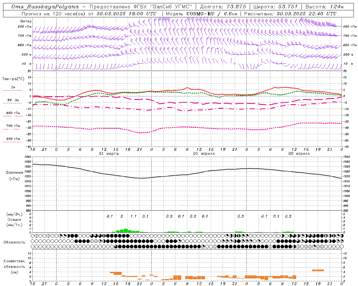Click the 0.2 precipitation amount value

193,216
